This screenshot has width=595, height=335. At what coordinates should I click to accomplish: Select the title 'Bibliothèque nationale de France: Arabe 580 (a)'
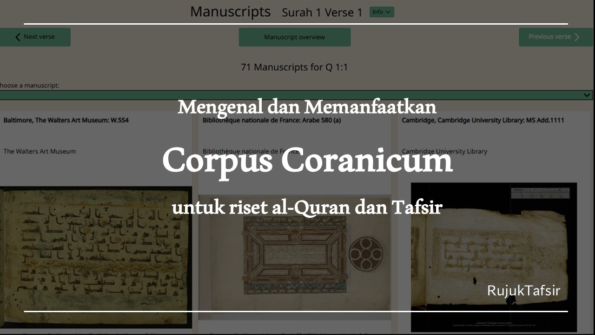[272, 120]
